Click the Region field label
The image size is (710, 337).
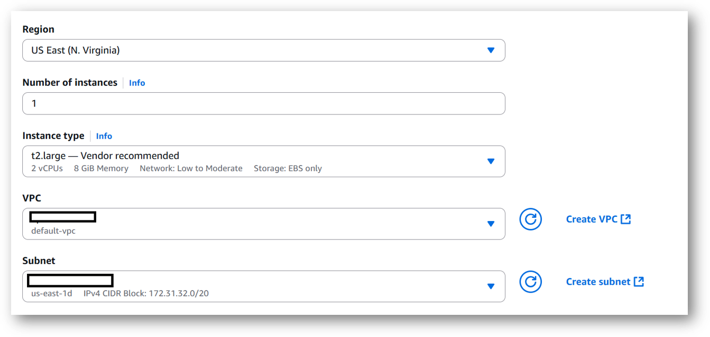pyautogui.click(x=38, y=29)
